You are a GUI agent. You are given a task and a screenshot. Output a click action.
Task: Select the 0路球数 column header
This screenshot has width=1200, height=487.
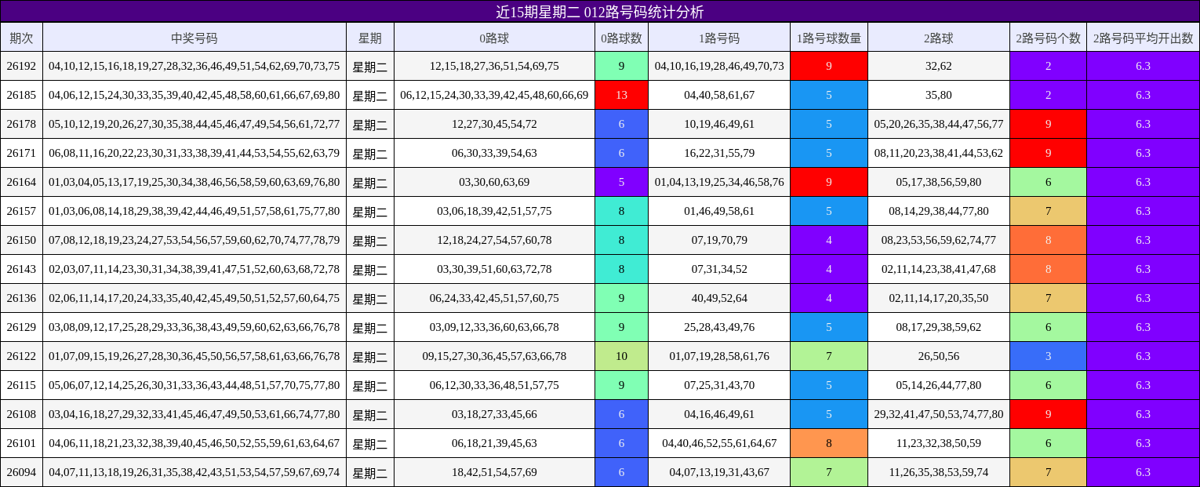click(621, 37)
